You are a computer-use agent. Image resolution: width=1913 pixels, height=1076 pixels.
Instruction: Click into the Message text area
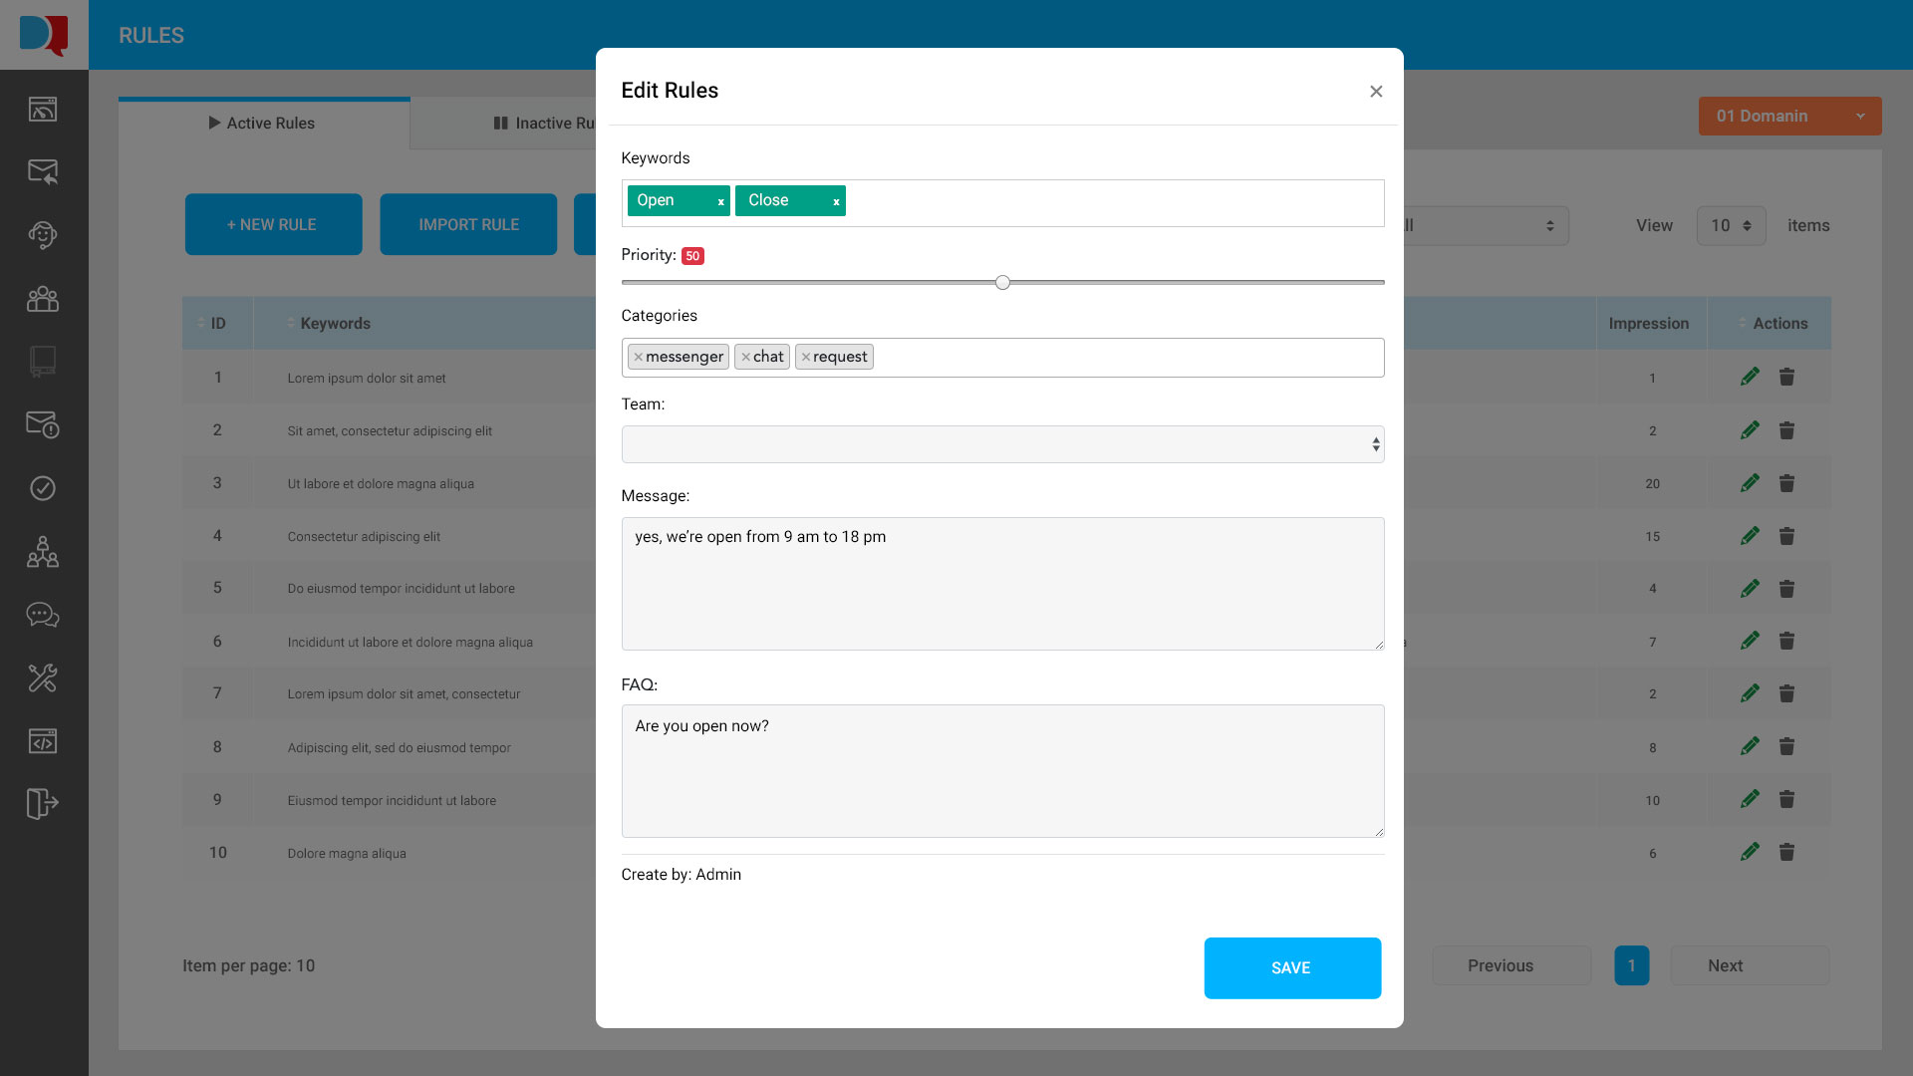coord(1002,584)
